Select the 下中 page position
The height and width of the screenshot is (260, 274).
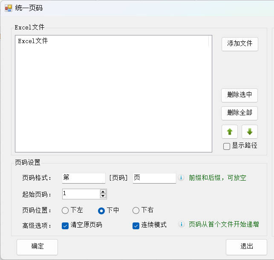click(x=101, y=210)
